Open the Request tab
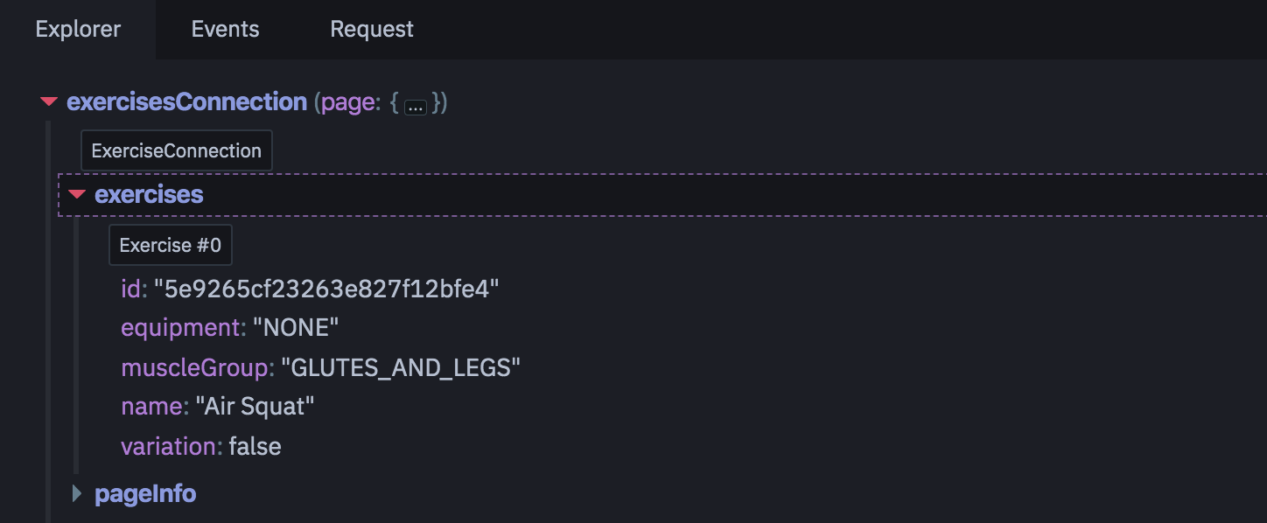This screenshot has height=523, width=1267. coord(372,29)
